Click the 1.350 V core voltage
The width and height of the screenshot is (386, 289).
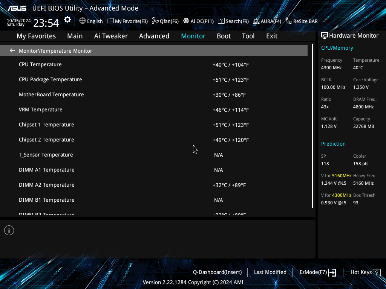(x=361, y=87)
